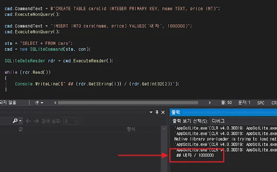The image size is (277, 172).
Task: Click the '## 내차 / 1000000' output line
Action: tap(195, 155)
